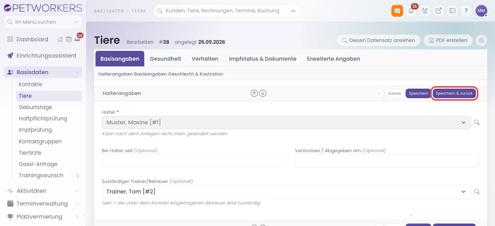Toggle the sidebar layout icon
The width and height of the screenshot is (495, 226).
(x=452, y=11)
